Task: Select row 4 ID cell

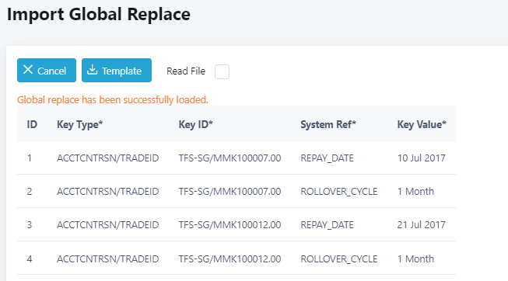Action: click(30, 258)
